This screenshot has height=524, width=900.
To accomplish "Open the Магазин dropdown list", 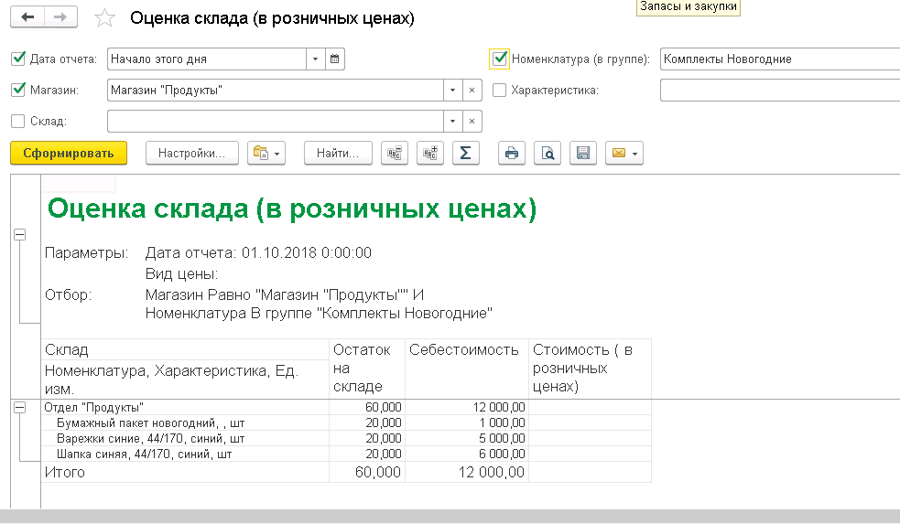I will [452, 91].
